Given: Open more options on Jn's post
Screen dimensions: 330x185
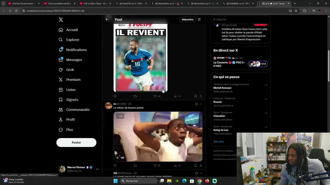Looking at the screenshot, I should (201, 104).
